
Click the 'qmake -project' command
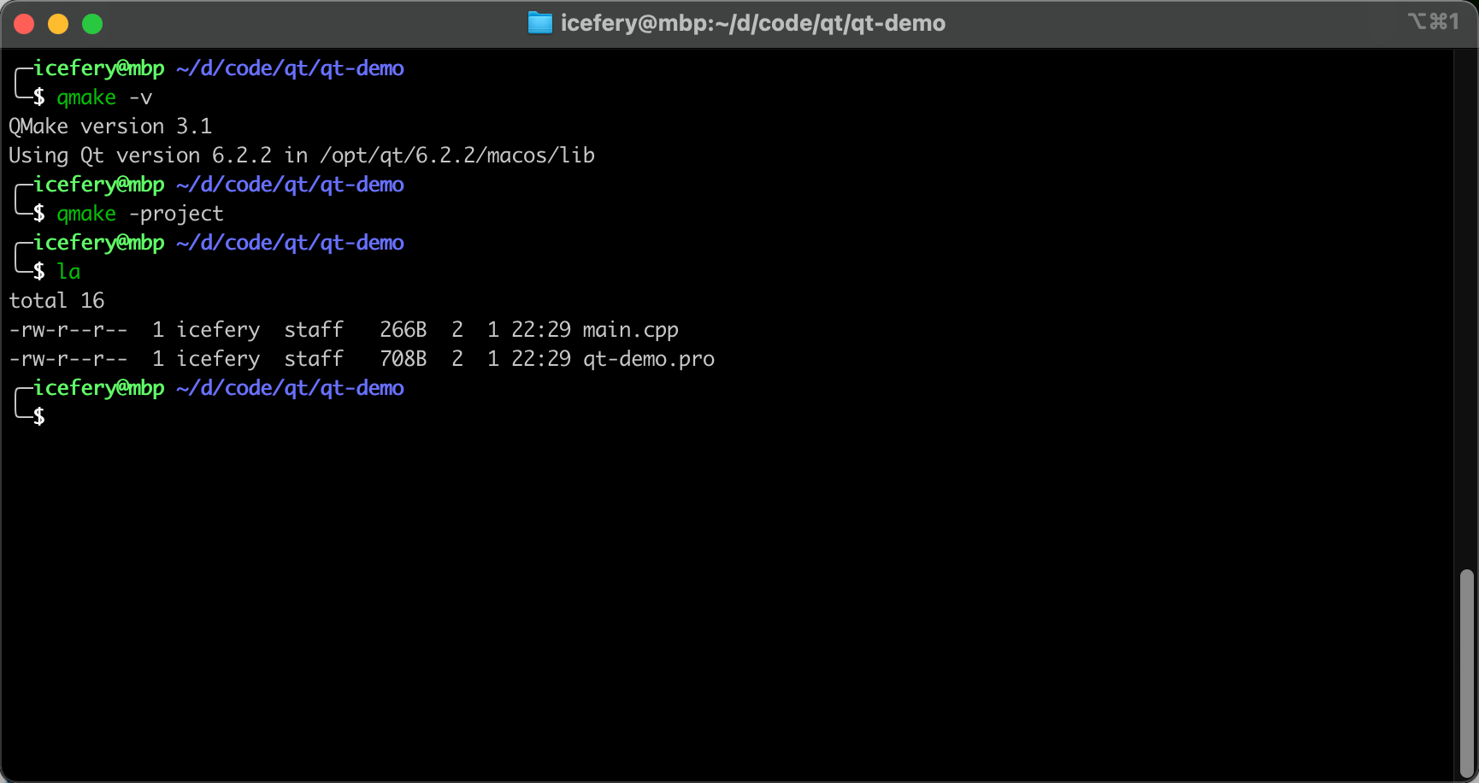click(x=140, y=214)
